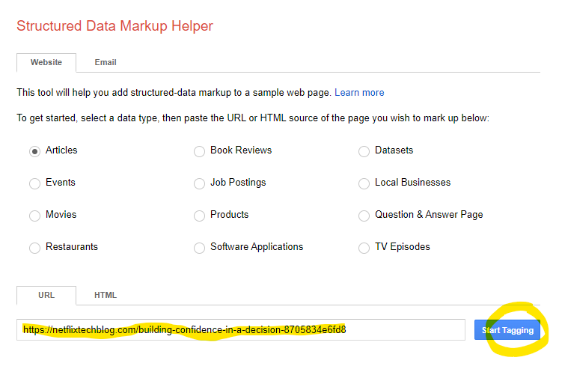
Task: Choose the Events data type
Action: pos(34,183)
